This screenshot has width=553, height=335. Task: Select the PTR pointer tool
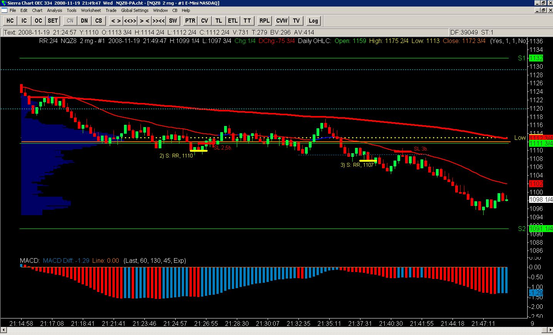click(190, 21)
